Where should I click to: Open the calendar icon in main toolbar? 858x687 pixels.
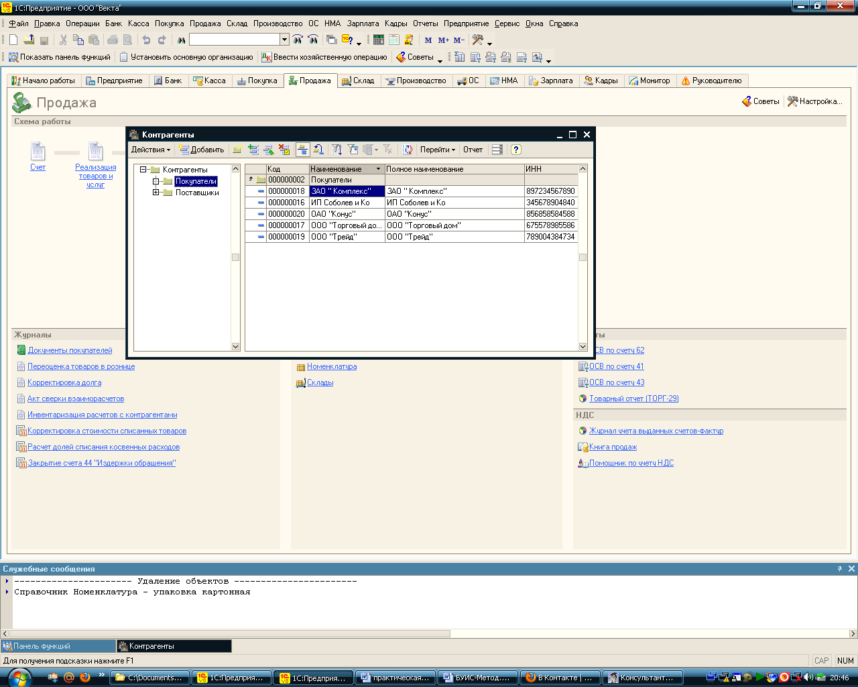pyautogui.click(x=394, y=40)
